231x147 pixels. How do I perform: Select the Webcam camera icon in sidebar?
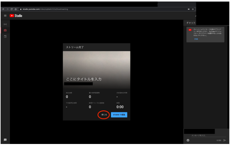5,30
